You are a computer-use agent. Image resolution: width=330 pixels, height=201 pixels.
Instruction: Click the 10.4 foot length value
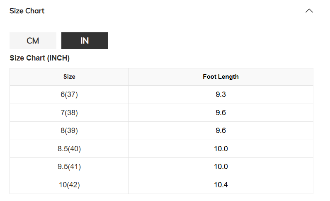tap(221, 185)
